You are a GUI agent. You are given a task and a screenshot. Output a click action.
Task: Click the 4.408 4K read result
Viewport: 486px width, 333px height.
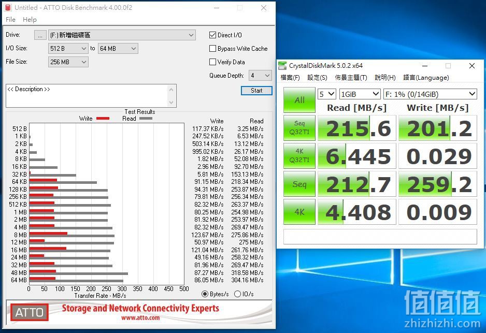[357, 212]
